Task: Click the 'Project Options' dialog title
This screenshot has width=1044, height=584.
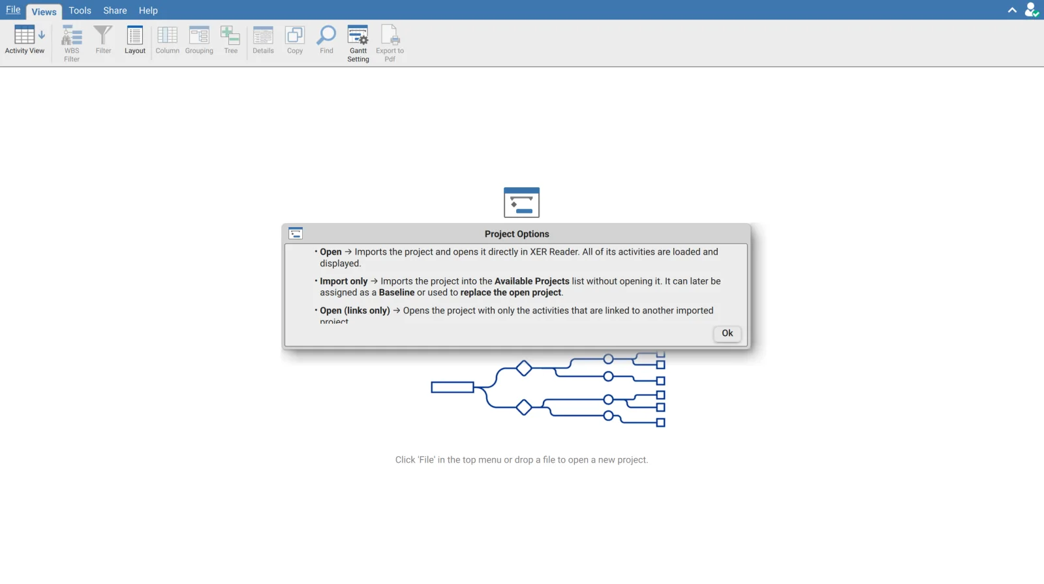Action: point(517,234)
